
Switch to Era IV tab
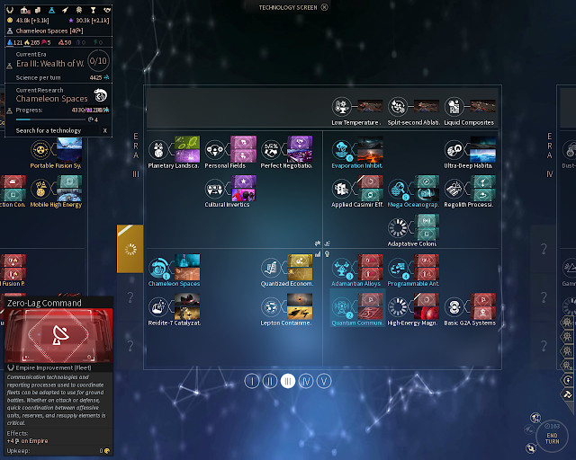(306, 381)
